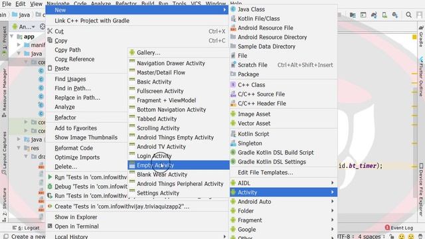Select Android Things Empty Activity

coord(179,137)
